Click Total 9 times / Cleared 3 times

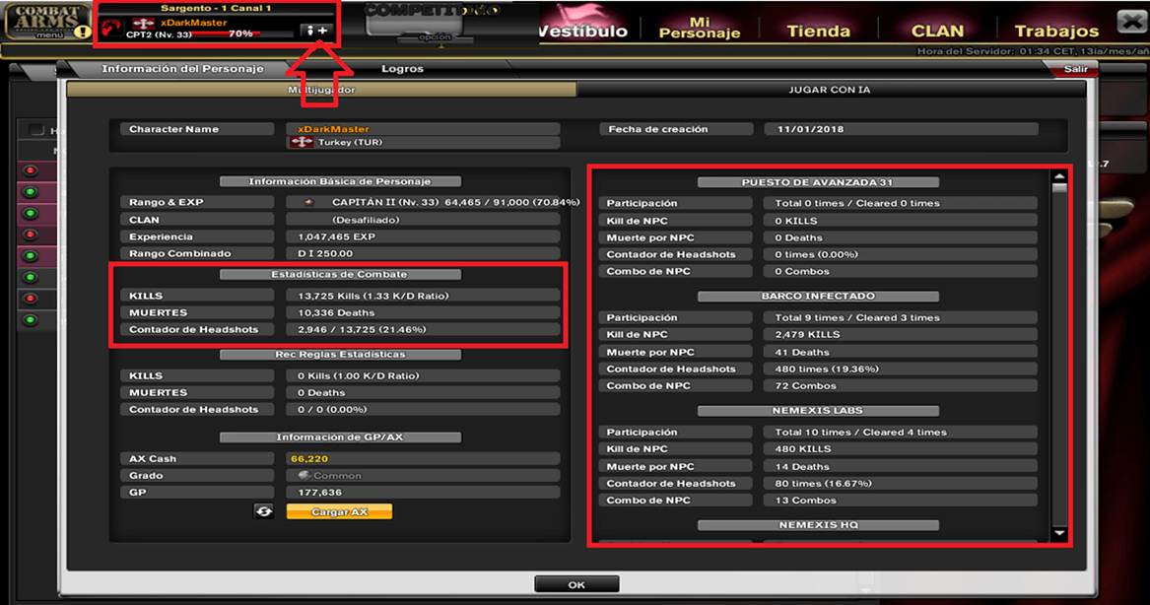pyautogui.click(x=857, y=317)
